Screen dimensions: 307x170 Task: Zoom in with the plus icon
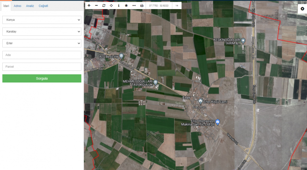89,5
